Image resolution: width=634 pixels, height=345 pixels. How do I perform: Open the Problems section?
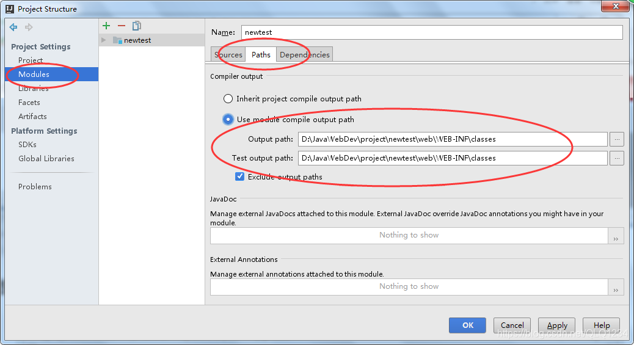(x=35, y=186)
